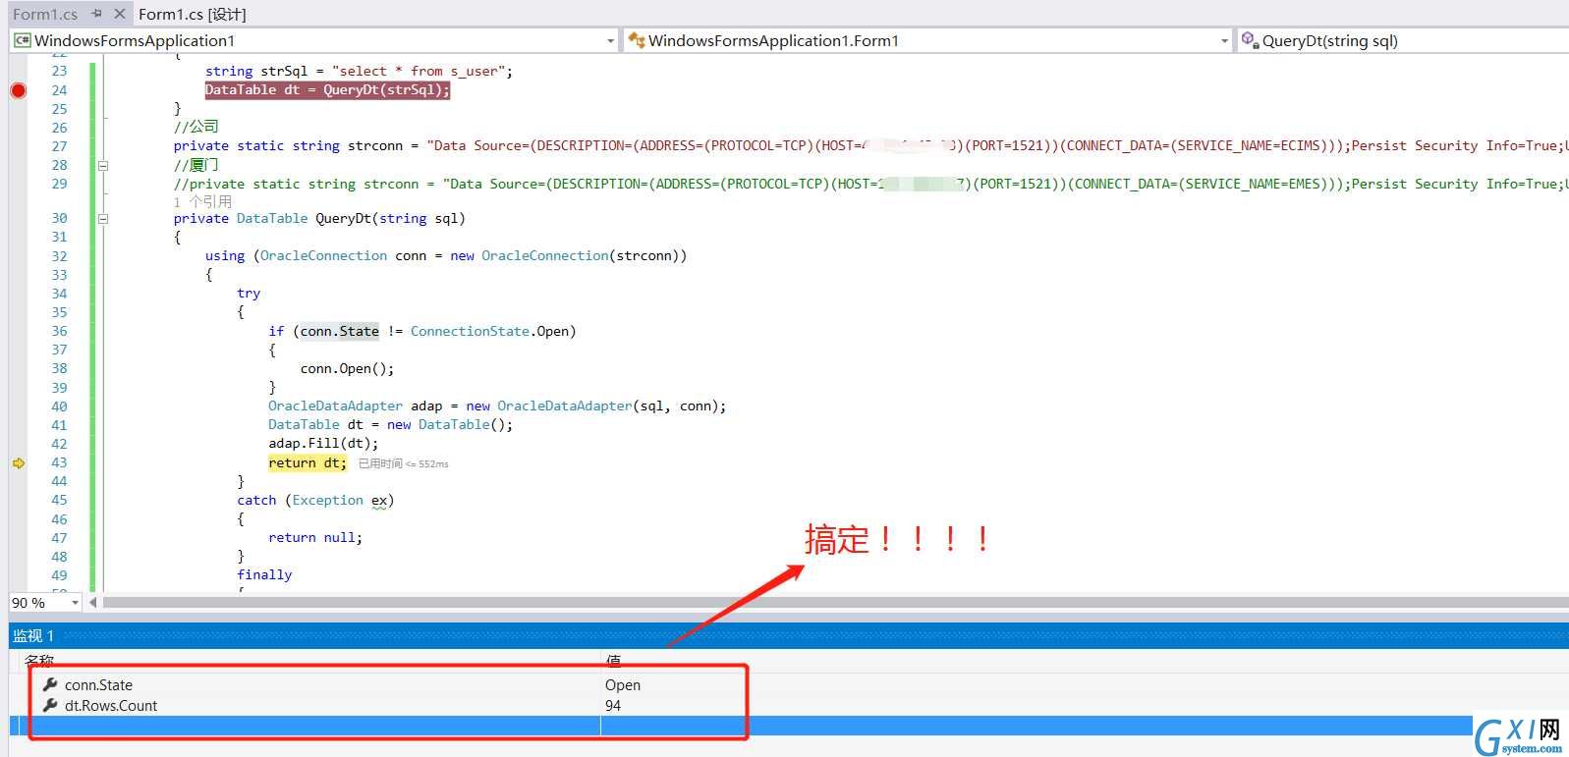Image resolution: width=1569 pixels, height=757 pixels.
Task: Click the '1 个引用' reference link
Action: 203,201
